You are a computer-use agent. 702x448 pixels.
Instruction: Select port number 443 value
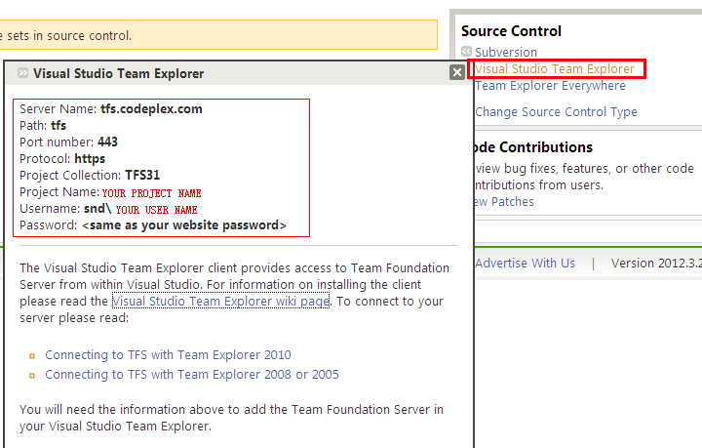[107, 143]
